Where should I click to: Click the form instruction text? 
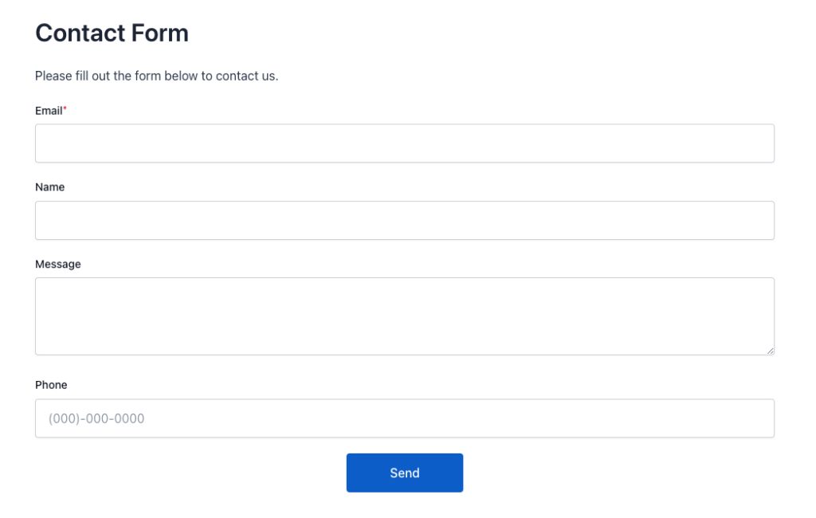pos(156,76)
